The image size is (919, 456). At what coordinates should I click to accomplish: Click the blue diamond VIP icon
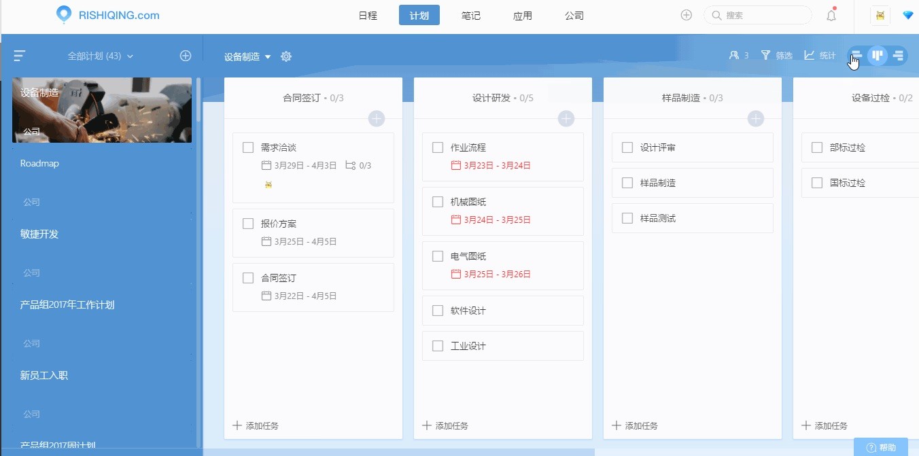(907, 15)
